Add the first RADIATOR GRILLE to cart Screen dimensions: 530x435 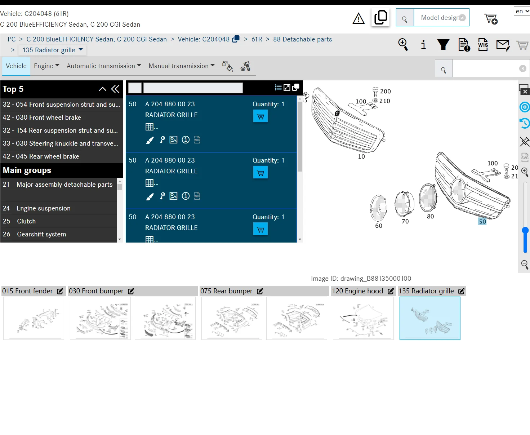click(x=260, y=116)
